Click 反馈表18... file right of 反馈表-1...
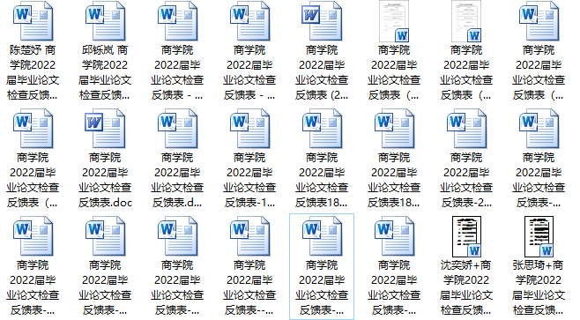 (x=322, y=129)
